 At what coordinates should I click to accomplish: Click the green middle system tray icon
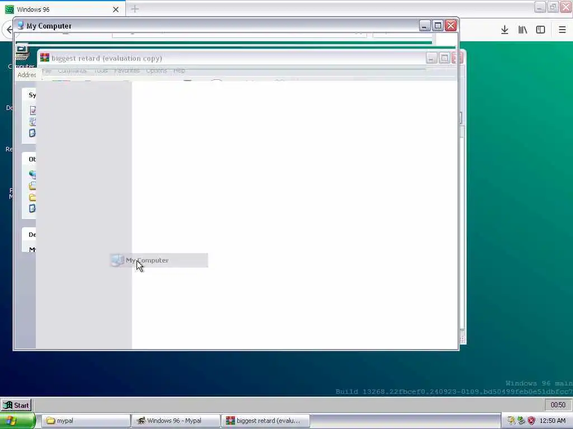[x=522, y=421]
